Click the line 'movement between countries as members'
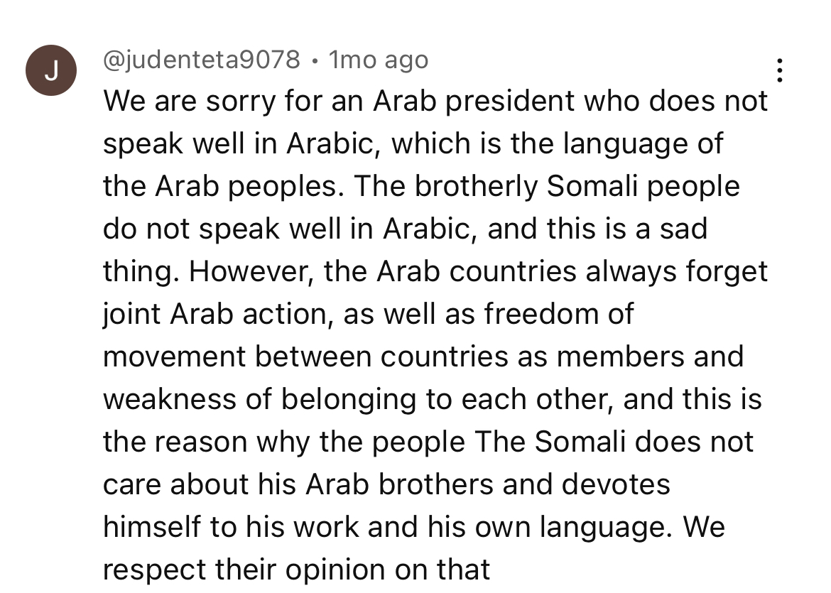831x593 pixels. pos(423,357)
